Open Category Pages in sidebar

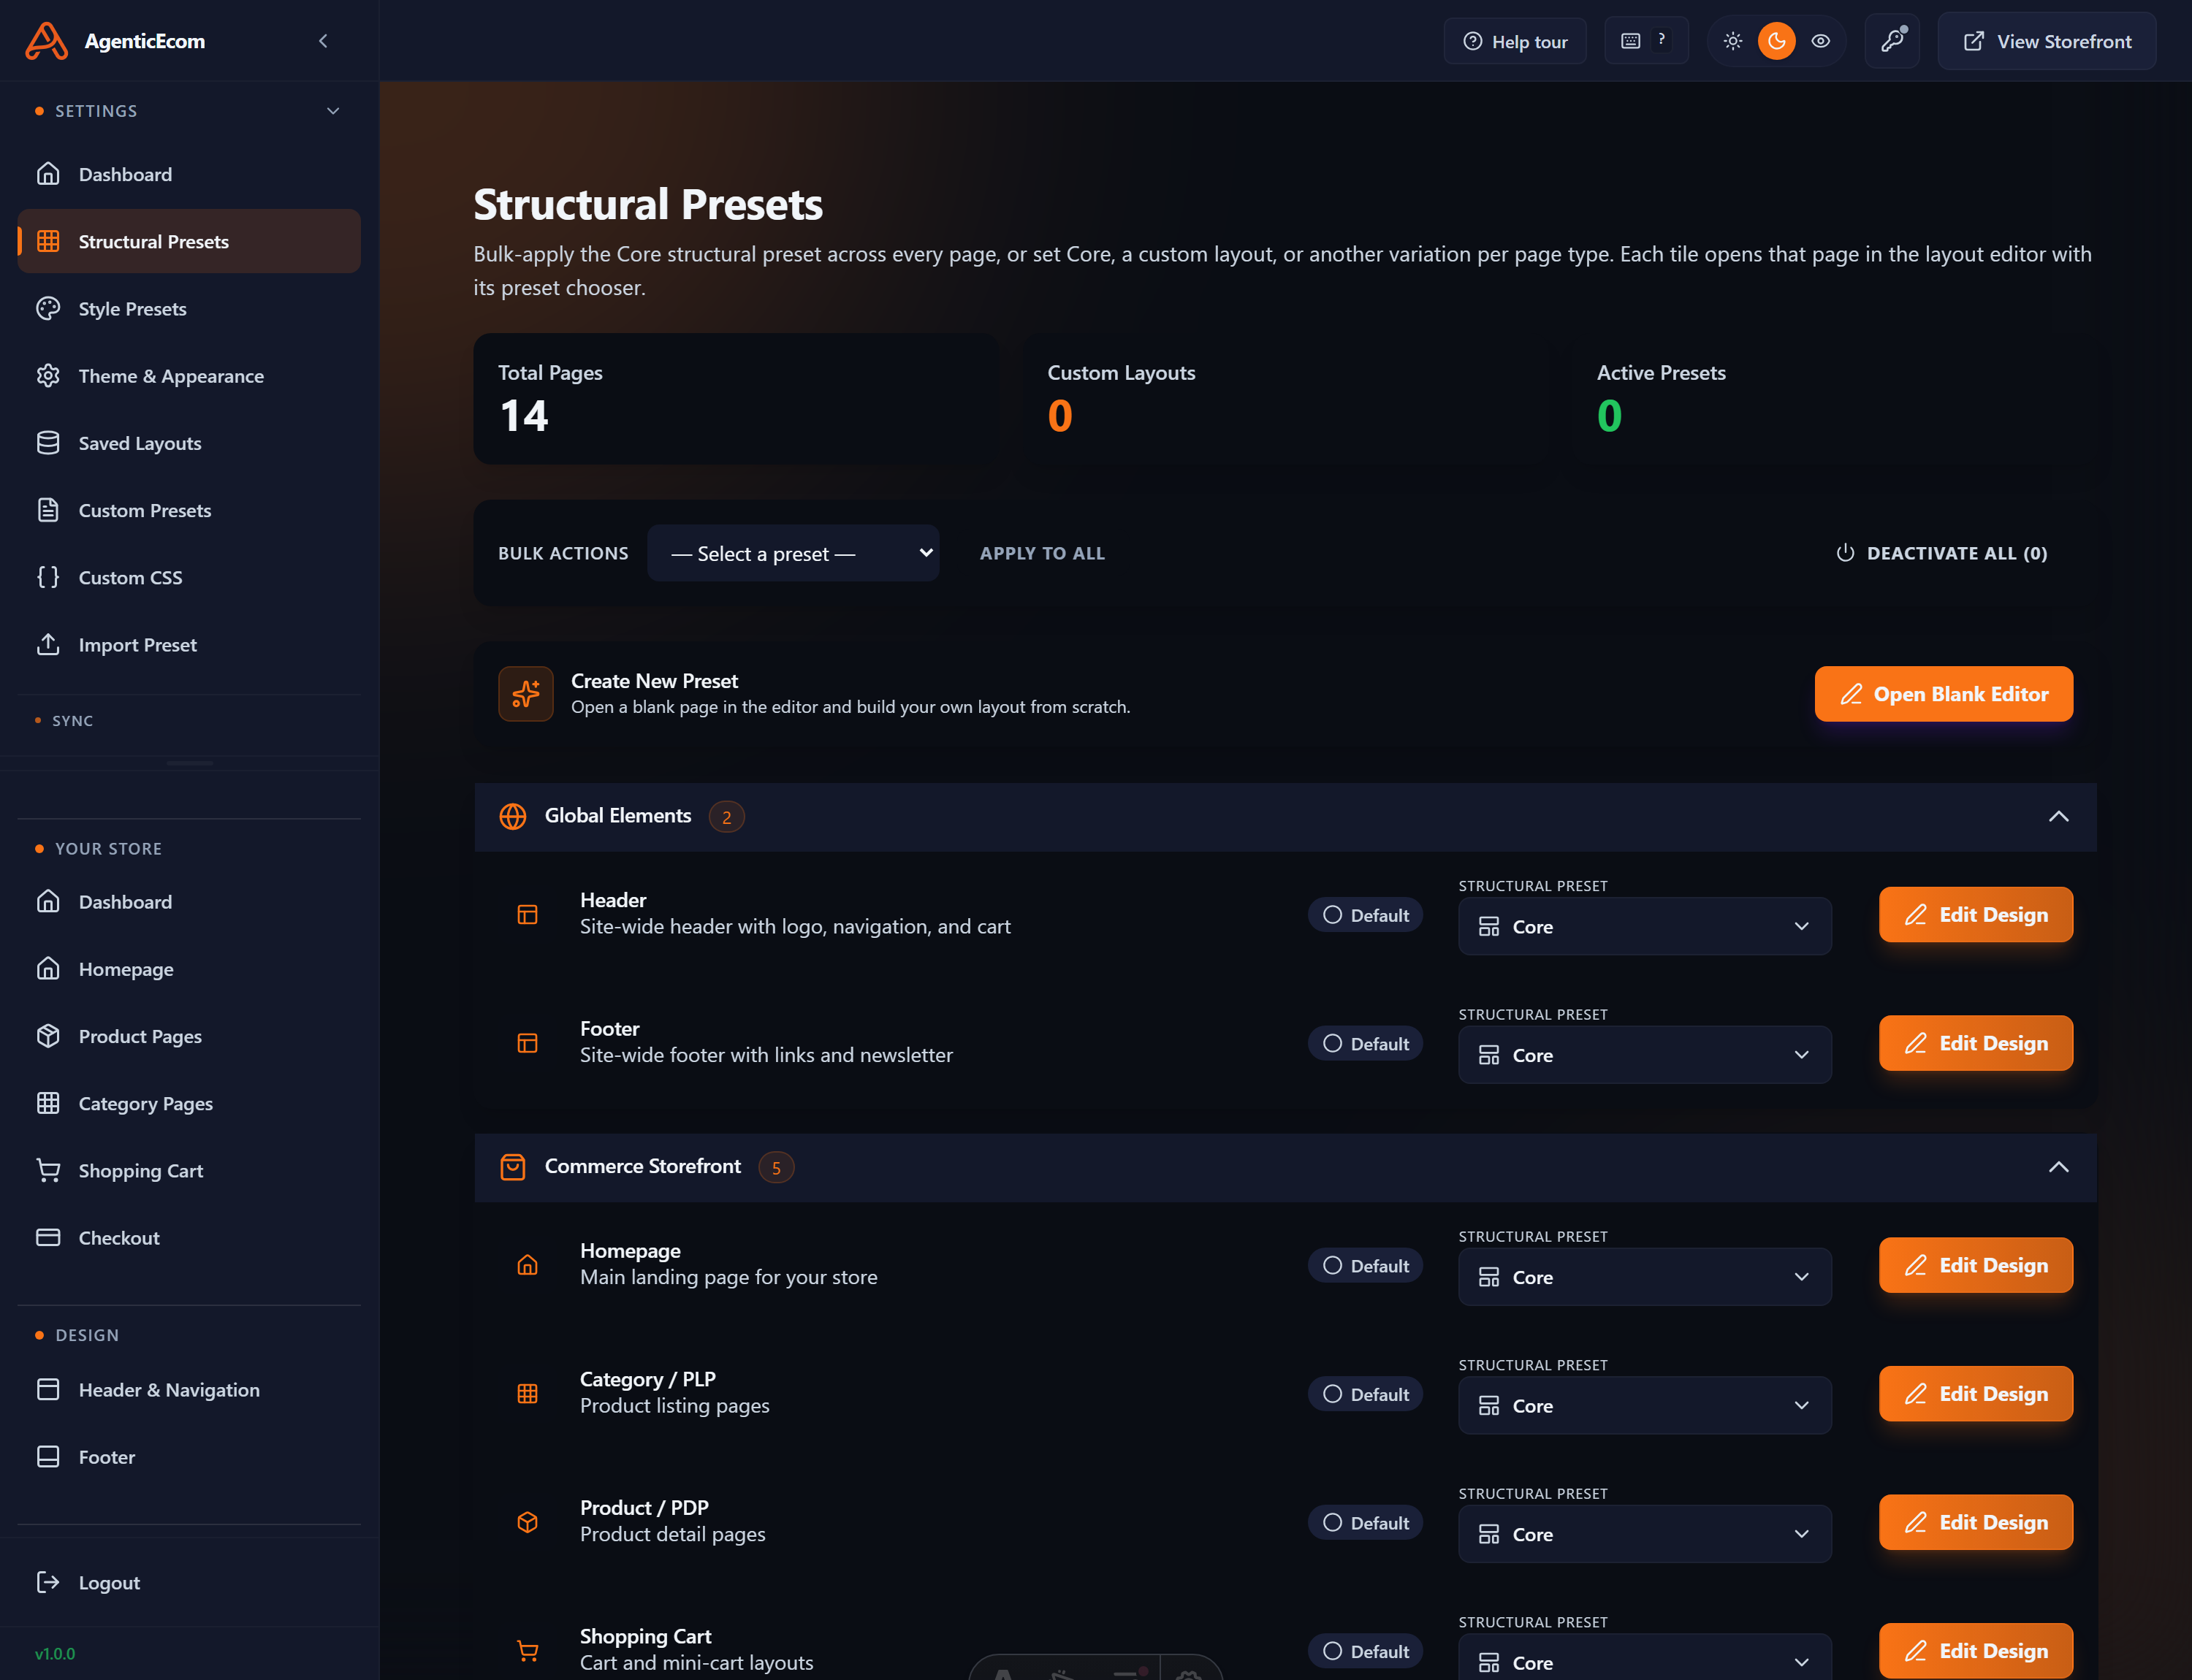pyautogui.click(x=189, y=1103)
